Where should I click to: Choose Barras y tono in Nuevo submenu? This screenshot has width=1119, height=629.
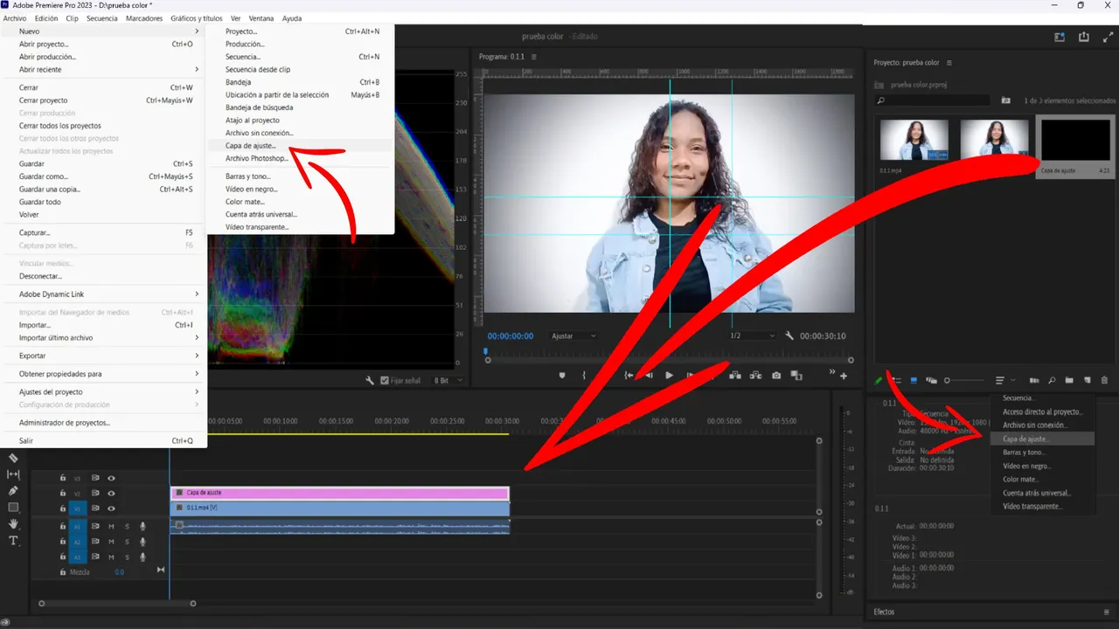(300, 176)
